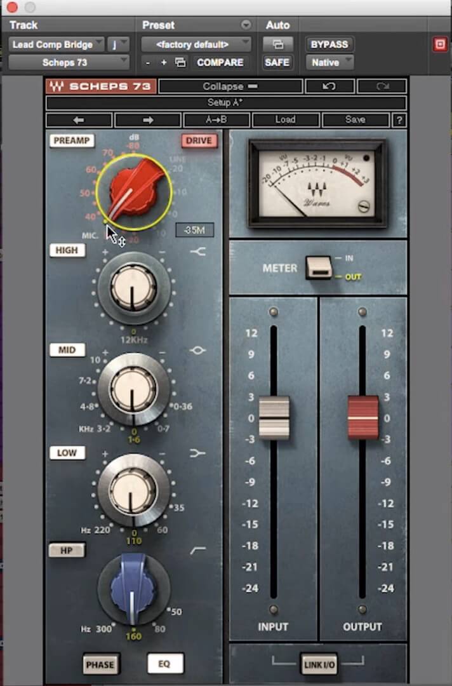This screenshot has width=452, height=686.
Task: Flip the METER in/out switch
Action: pos(319,268)
